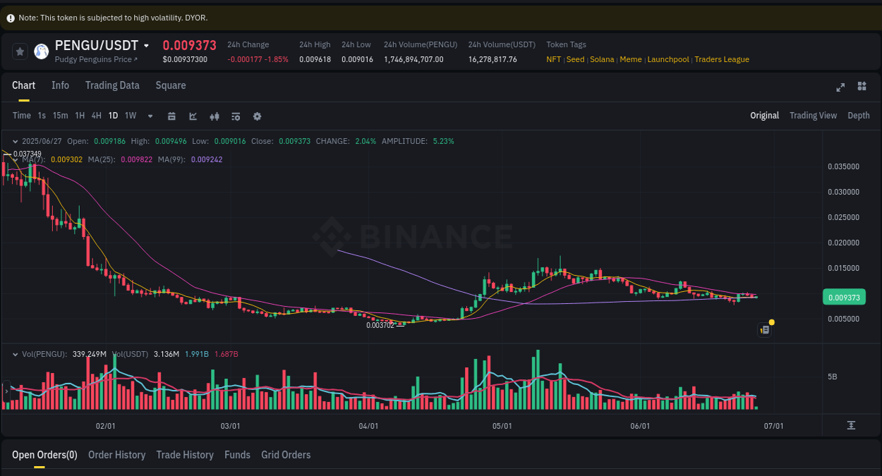Click the favorite star icon
882x476 pixels.
pyautogui.click(x=19, y=50)
